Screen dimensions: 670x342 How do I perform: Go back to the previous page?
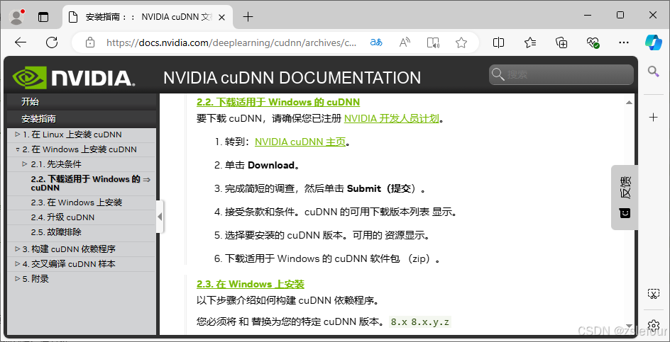[x=21, y=42]
